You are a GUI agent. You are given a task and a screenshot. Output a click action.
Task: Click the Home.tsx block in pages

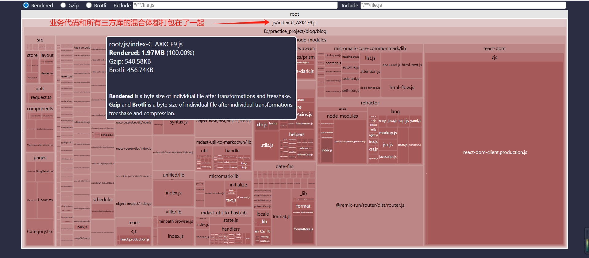45,200
